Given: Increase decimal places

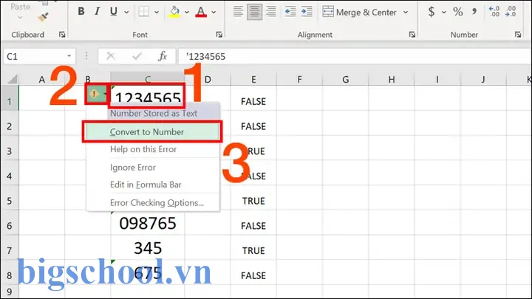Looking at the screenshot, I should 494,12.
